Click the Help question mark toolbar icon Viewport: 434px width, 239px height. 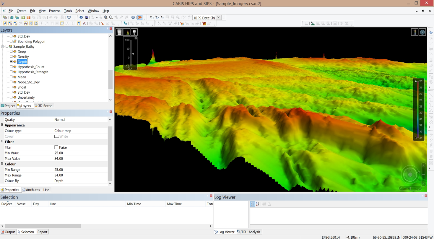(69, 17)
